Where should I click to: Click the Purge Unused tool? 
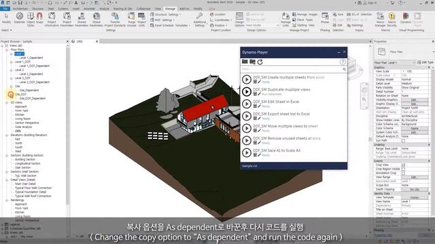[x=131, y=20]
